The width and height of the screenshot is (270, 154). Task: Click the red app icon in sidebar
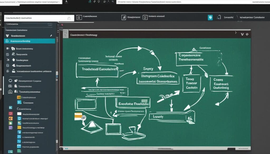(x=11, y=114)
